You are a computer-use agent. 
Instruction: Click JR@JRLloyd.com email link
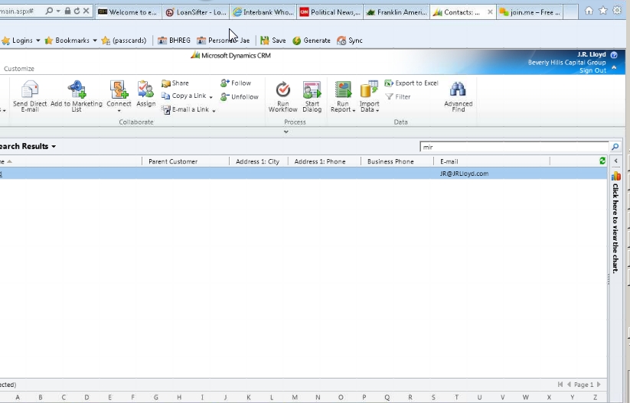[464, 174]
